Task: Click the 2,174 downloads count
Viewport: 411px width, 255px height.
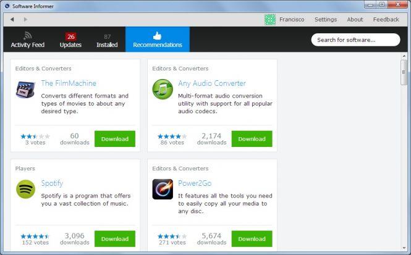Action: tap(212, 139)
